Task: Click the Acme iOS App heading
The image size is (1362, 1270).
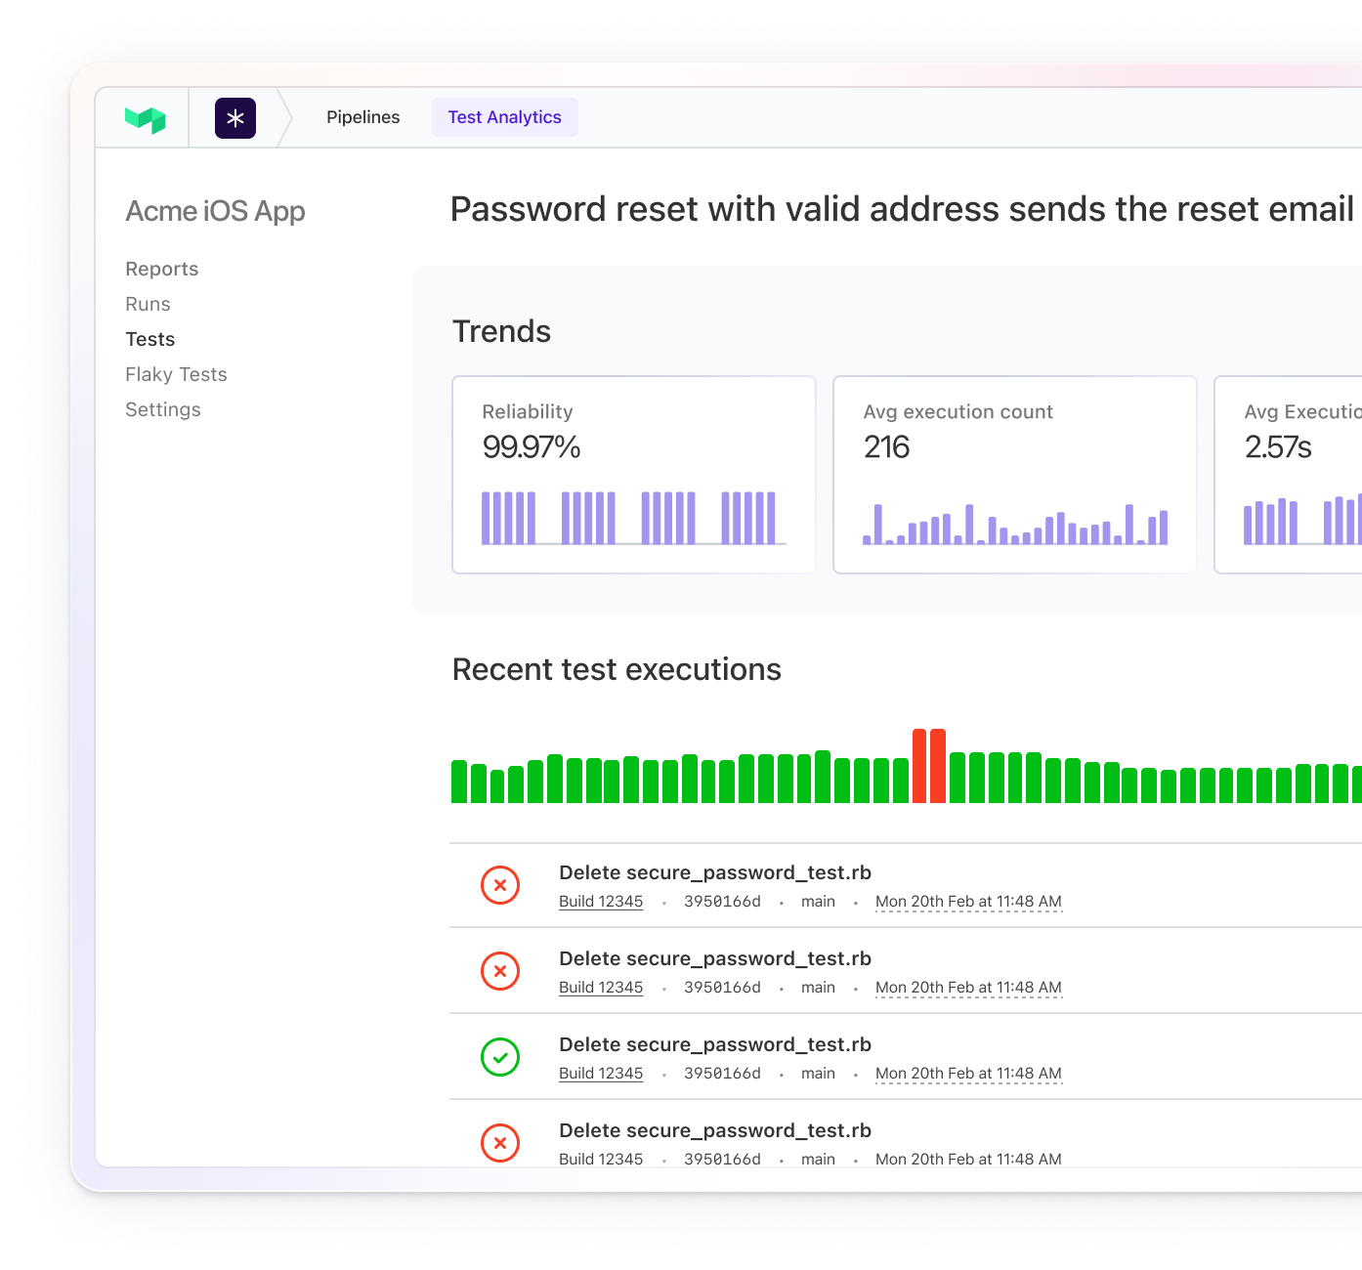Action: [x=215, y=211]
